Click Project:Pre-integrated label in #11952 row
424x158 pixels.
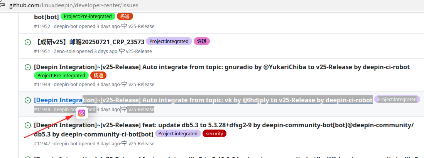pos(88,17)
